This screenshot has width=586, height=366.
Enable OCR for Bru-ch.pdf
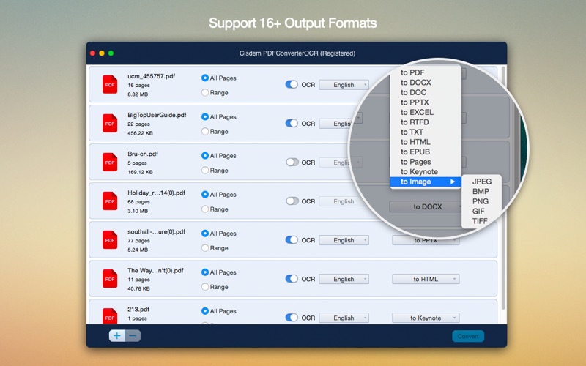pos(292,162)
